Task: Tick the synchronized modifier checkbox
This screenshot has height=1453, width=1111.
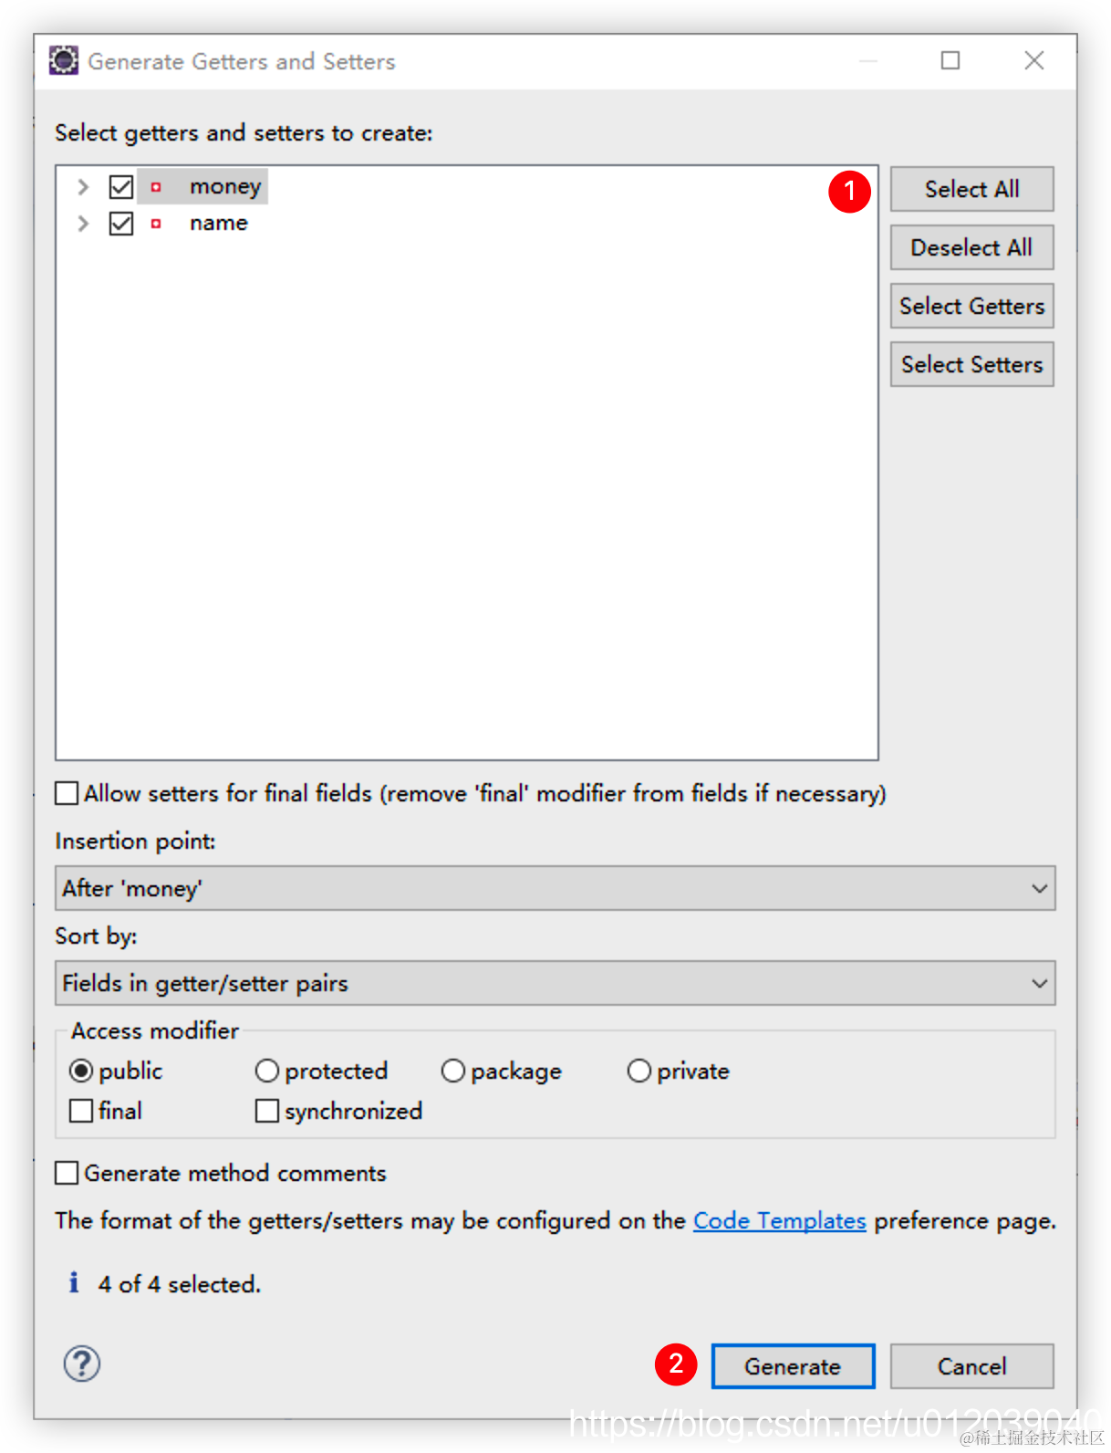Action: coord(267,1111)
